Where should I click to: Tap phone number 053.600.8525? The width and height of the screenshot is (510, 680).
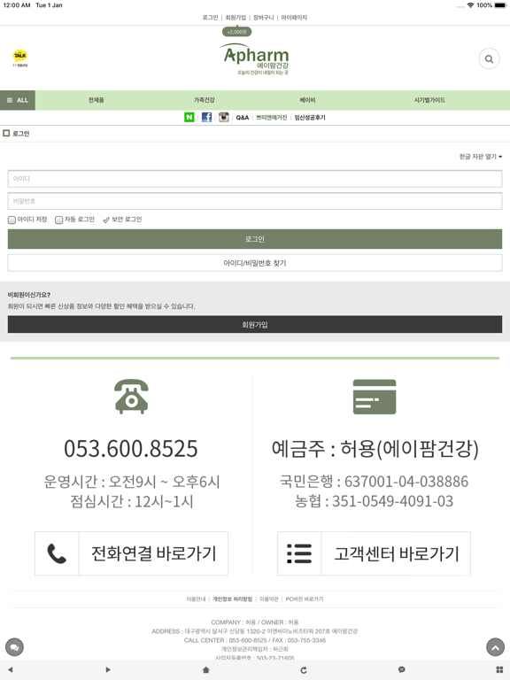pos(131,448)
